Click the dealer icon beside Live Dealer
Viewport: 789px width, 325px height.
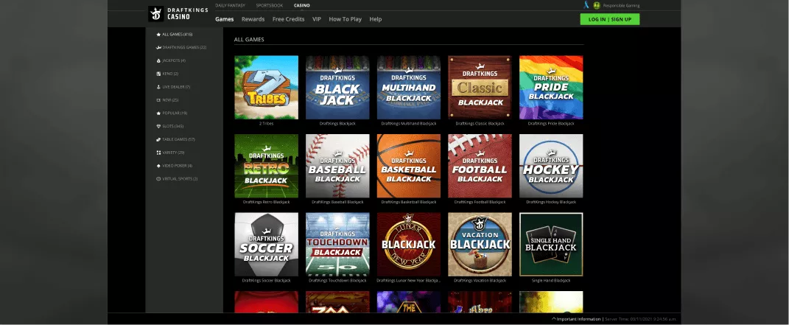pyautogui.click(x=158, y=87)
